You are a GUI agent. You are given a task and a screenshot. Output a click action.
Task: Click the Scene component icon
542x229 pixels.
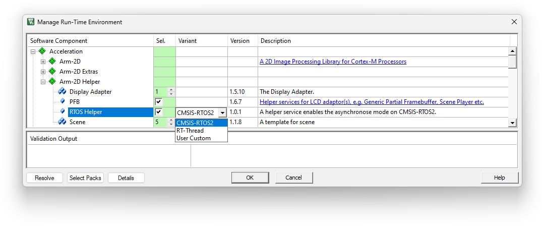(62, 122)
